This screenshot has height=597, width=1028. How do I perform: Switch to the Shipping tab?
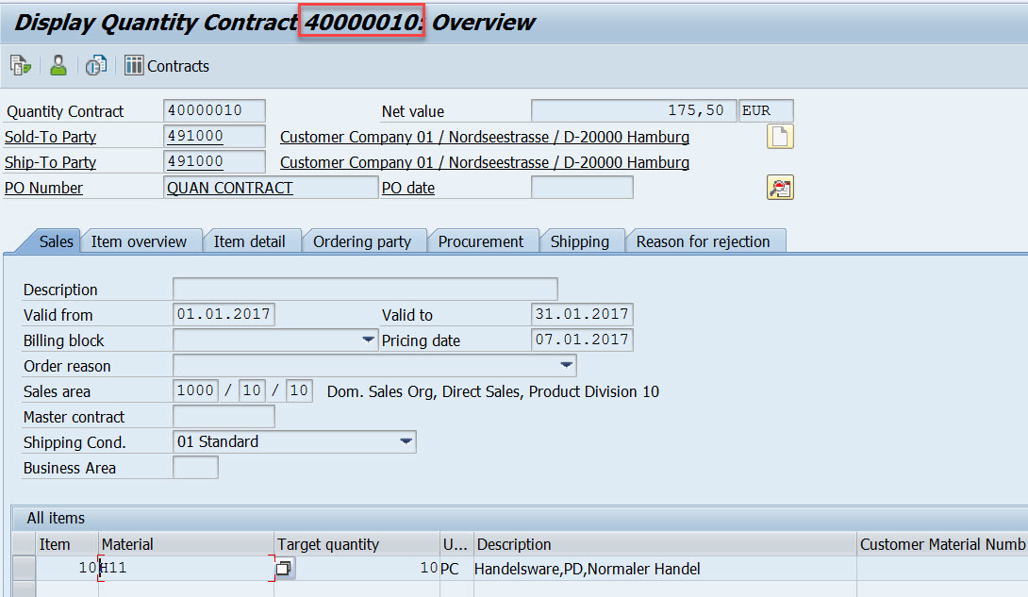582,240
